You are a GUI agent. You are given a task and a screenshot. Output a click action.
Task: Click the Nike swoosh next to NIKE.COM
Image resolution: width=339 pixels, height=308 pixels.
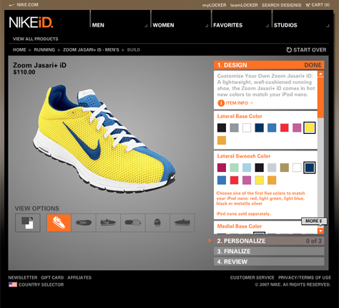11,5
